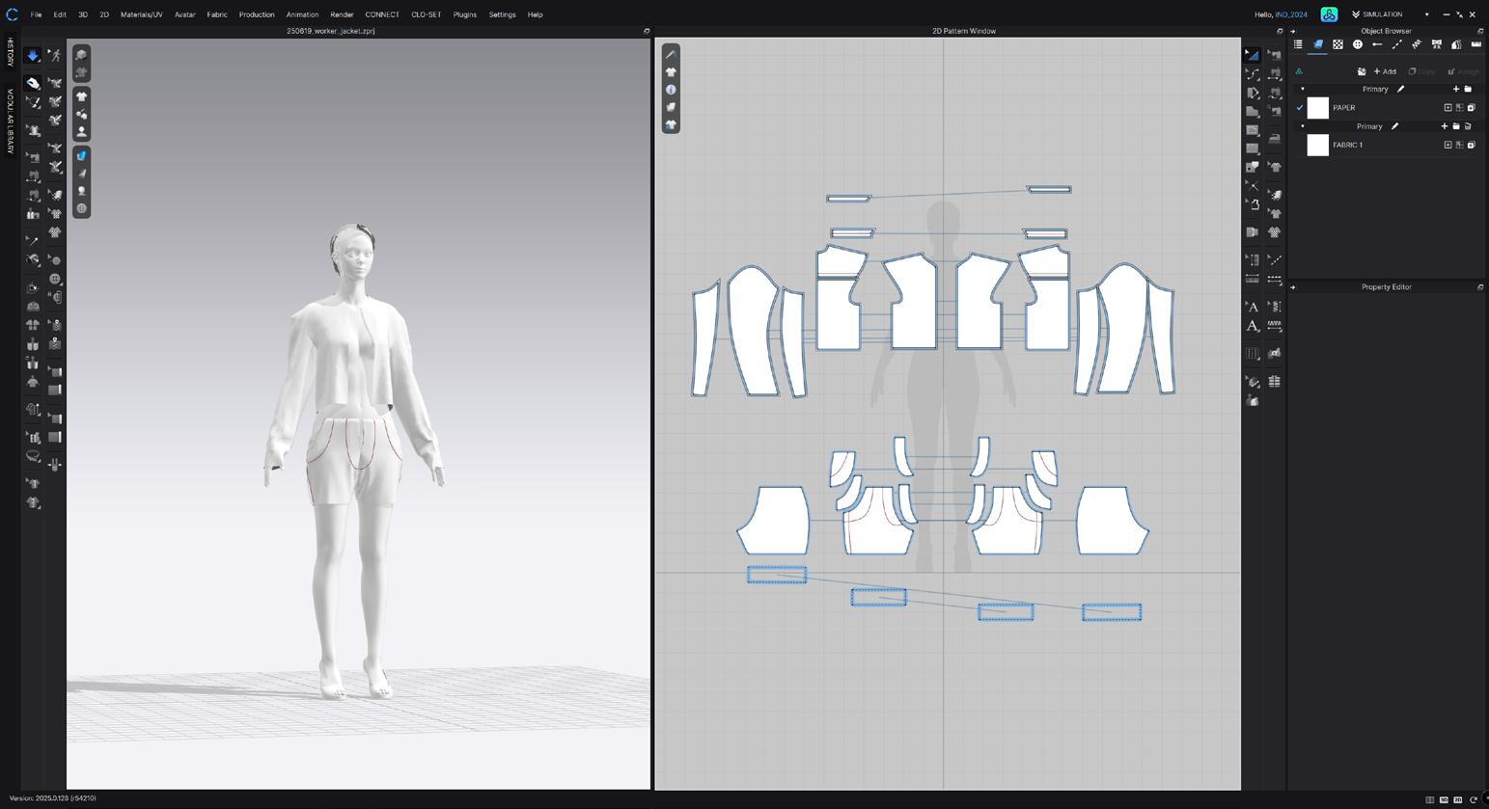Click the walking avatar animation tool
The height and width of the screenshot is (809, 1489).
pyautogui.click(x=55, y=56)
